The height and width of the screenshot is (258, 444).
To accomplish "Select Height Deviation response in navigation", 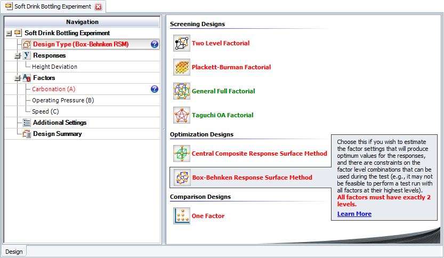I will 54,67.
